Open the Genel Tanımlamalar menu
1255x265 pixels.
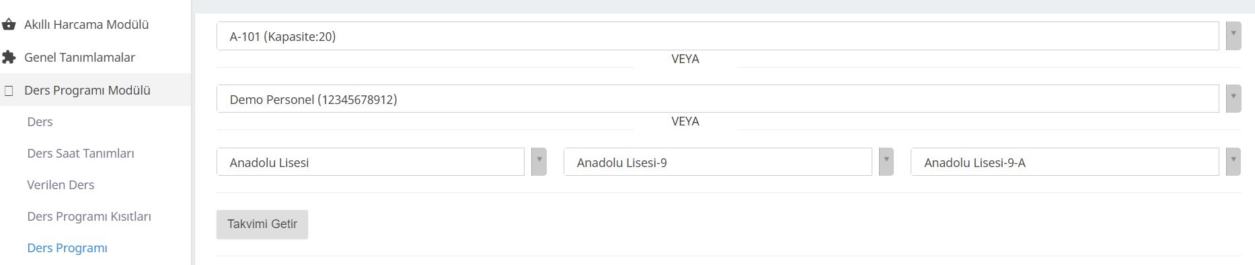click(x=79, y=58)
